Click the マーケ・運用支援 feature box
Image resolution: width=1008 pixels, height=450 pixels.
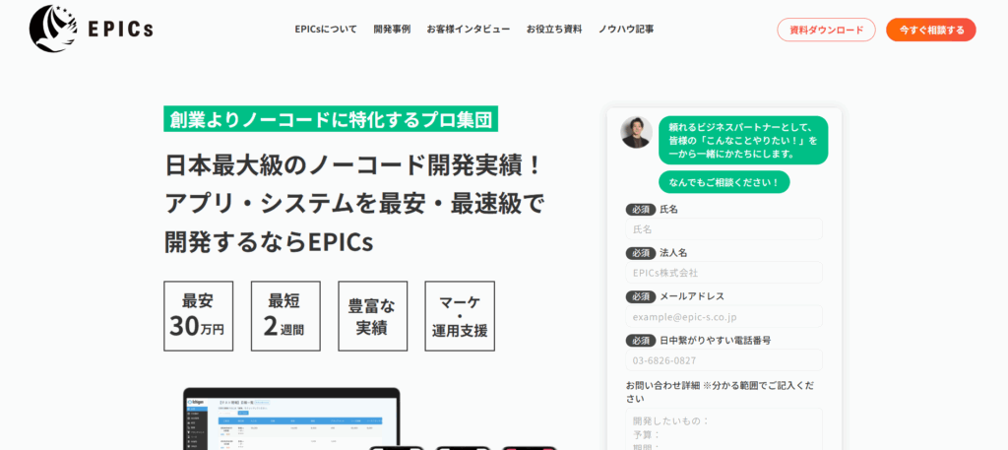click(x=460, y=316)
